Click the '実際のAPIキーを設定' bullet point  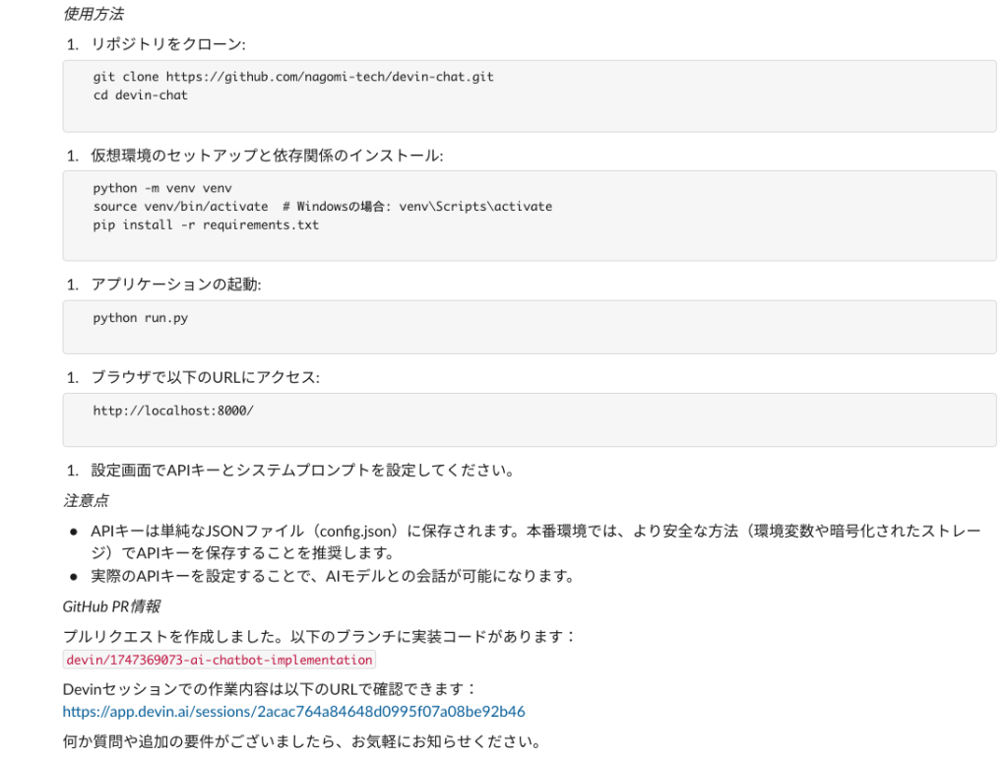pos(332,576)
